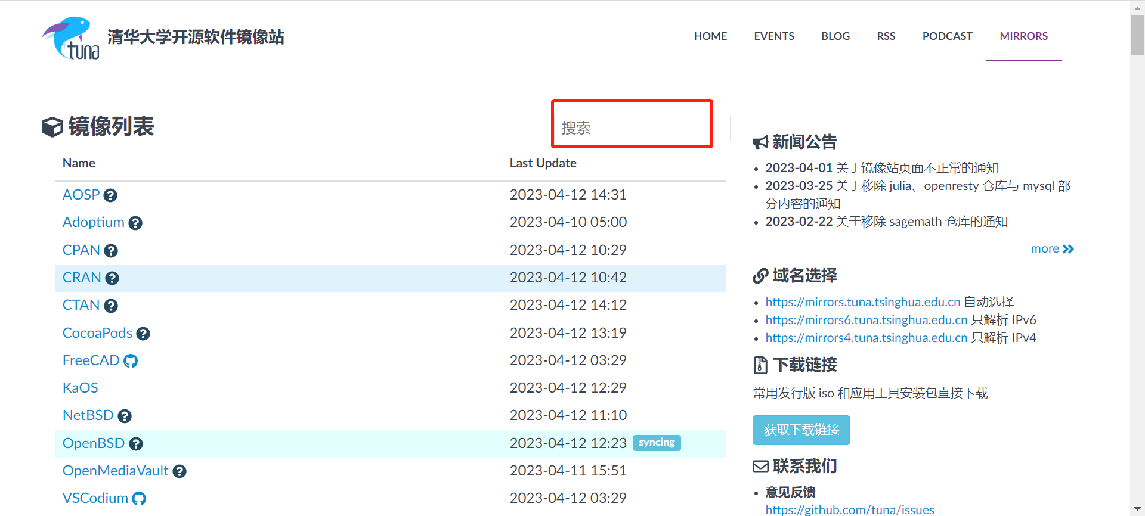The height and width of the screenshot is (516, 1145).
Task: Open the KaOS mirror link
Action: pos(80,388)
